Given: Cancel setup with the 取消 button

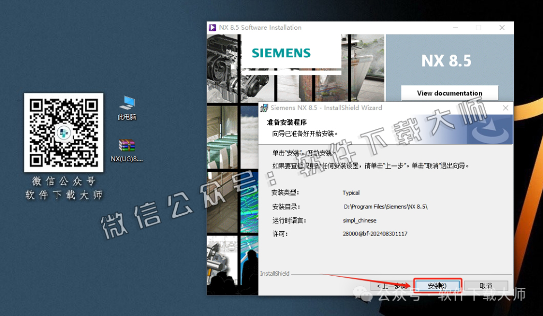Looking at the screenshot, I should click(x=486, y=285).
